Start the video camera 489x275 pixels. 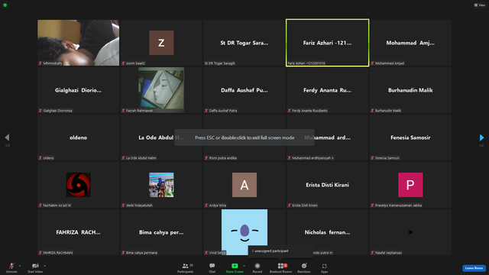(x=35, y=267)
